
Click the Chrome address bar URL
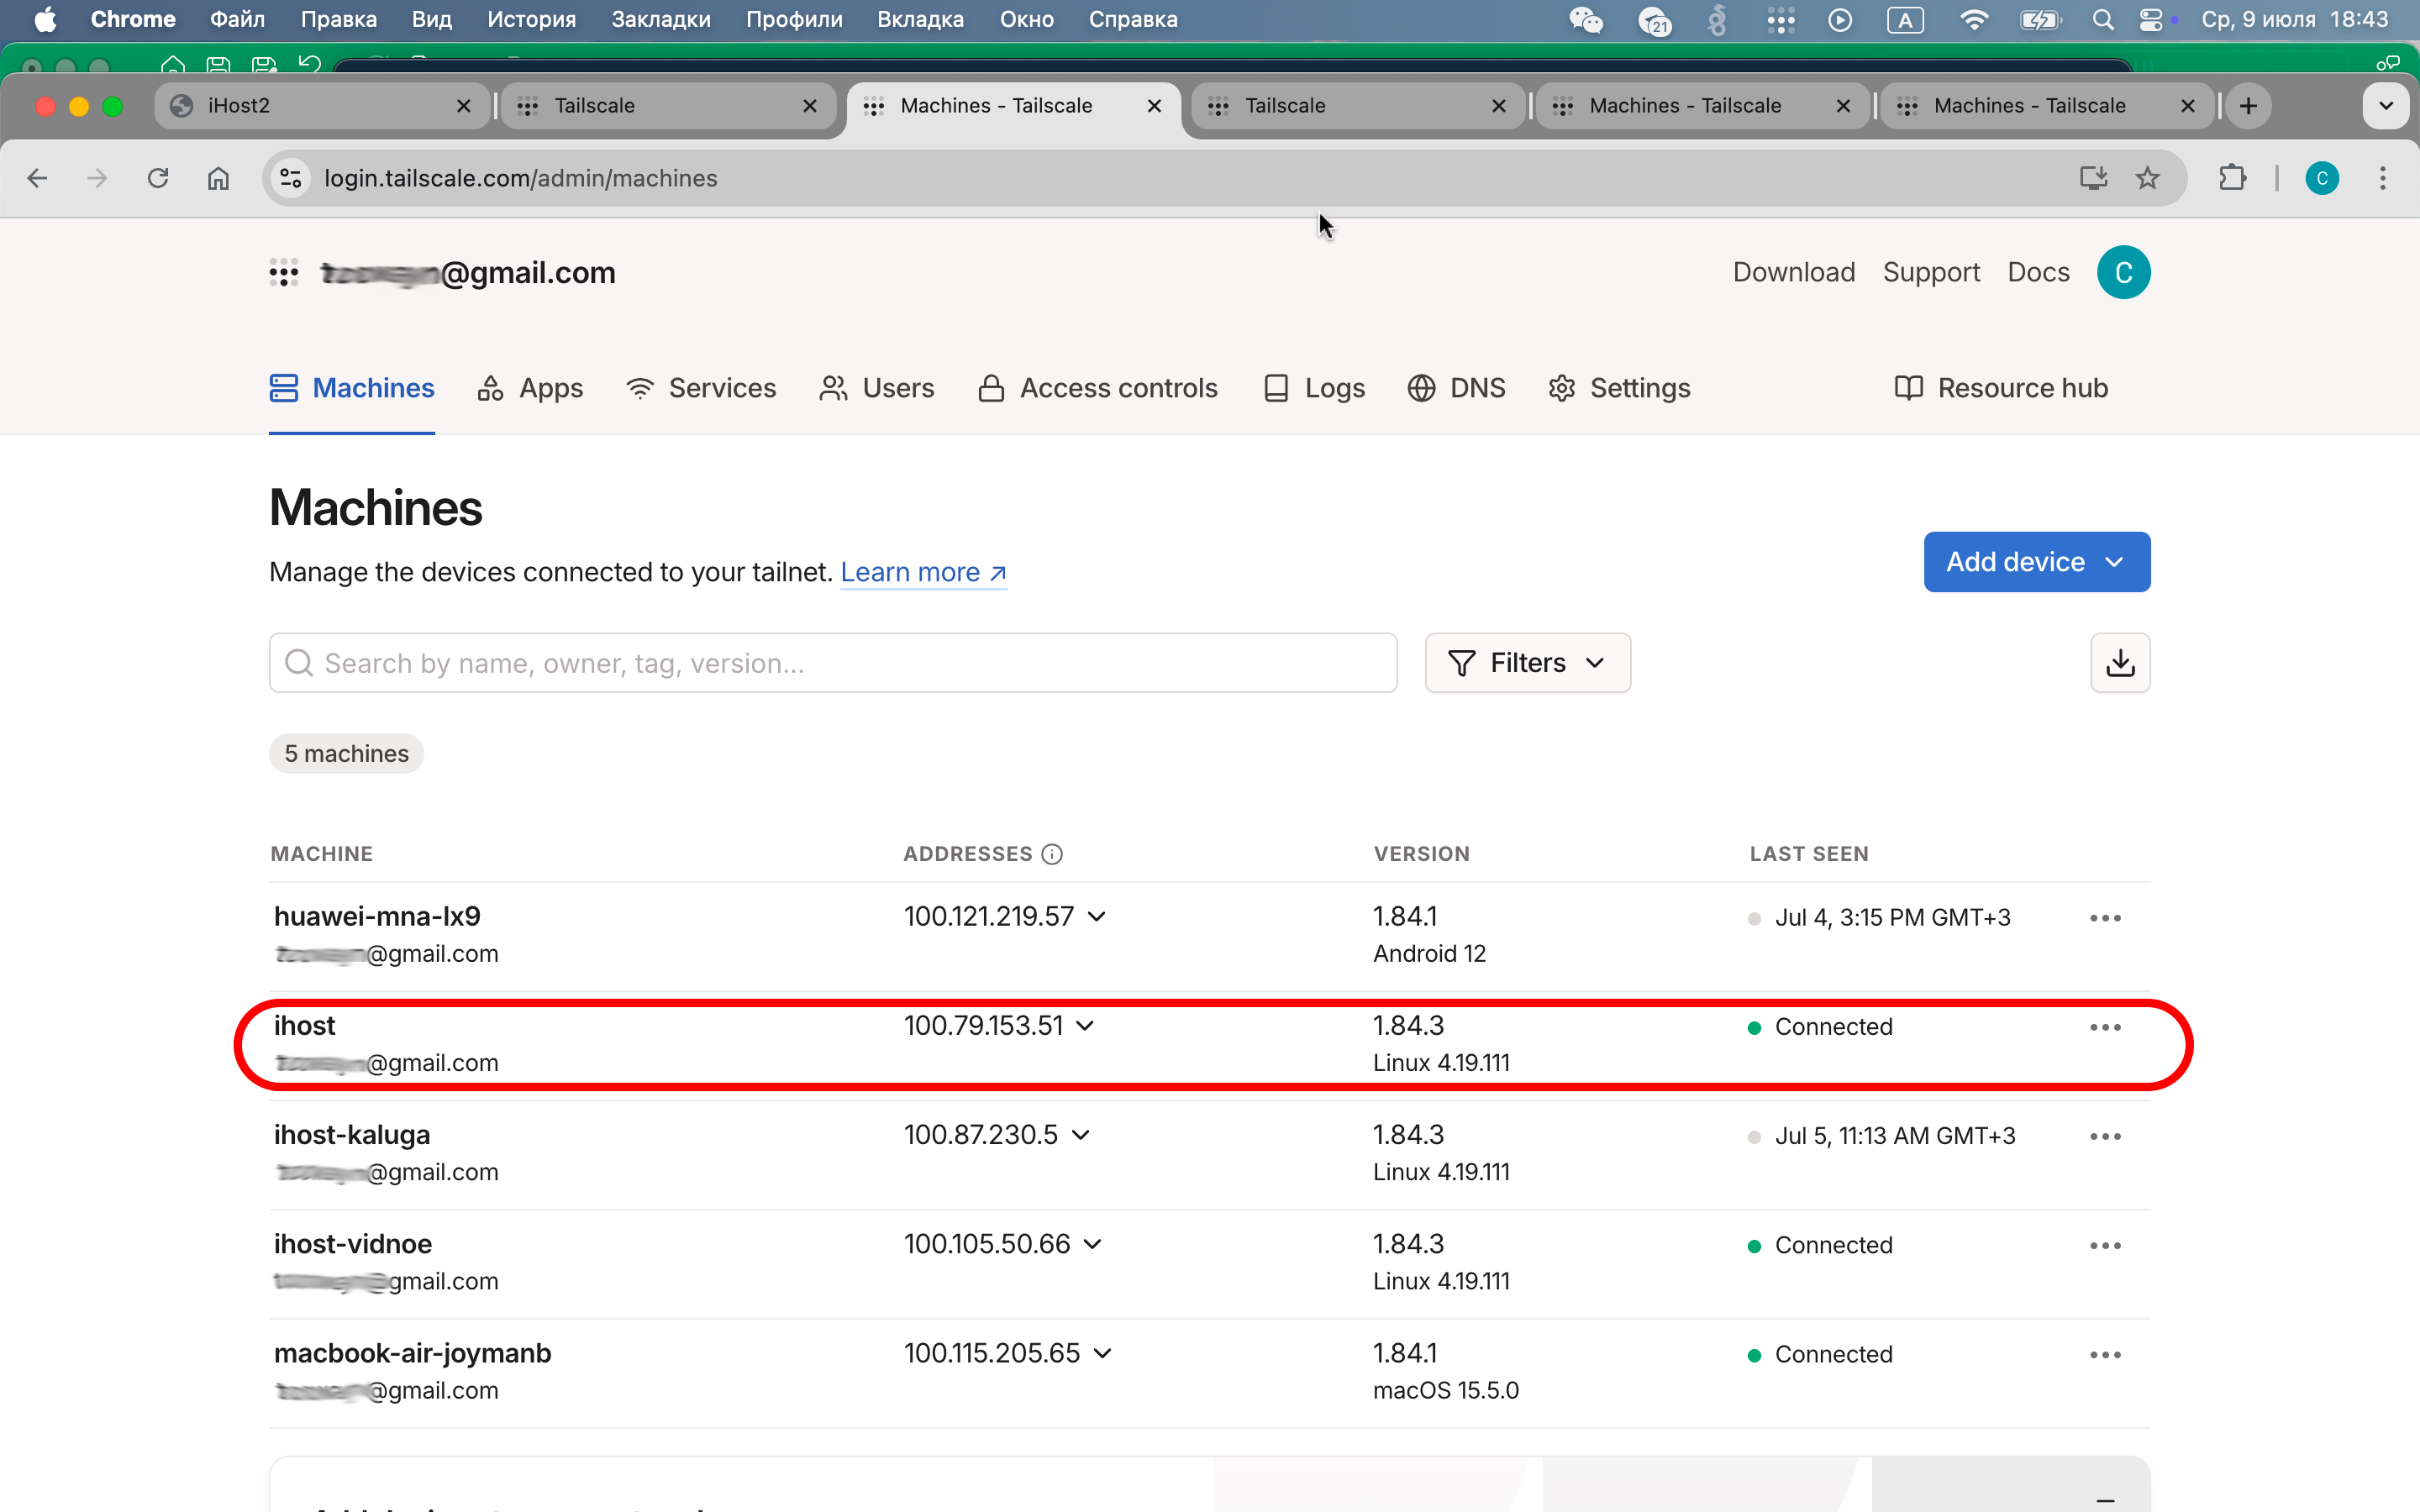click(521, 178)
